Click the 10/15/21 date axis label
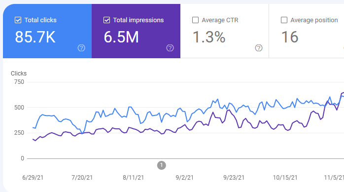This screenshot has height=192, width=344. [285, 178]
